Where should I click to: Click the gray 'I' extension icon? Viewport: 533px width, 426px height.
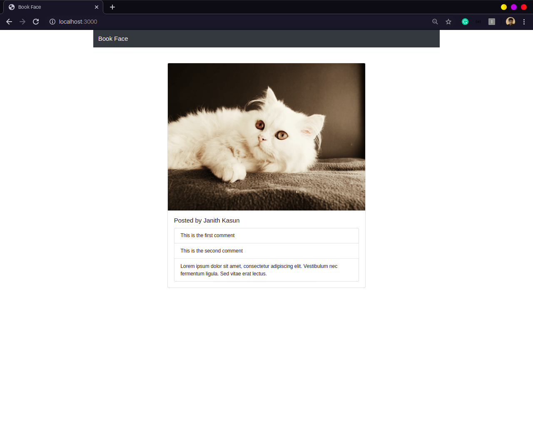492,21
